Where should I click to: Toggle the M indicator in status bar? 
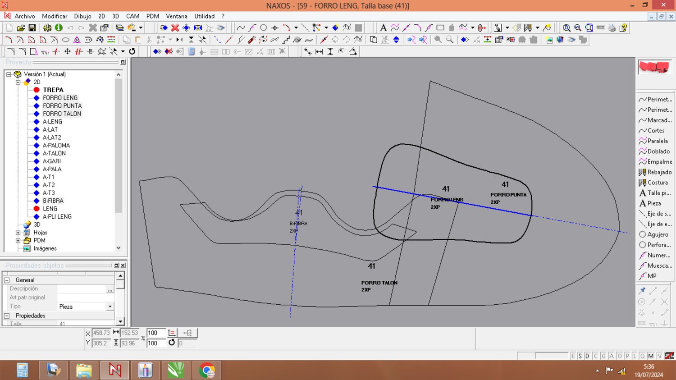(x=651, y=356)
